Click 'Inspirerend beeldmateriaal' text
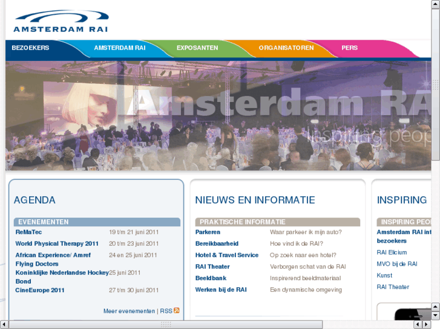The height and width of the screenshot is (329, 440). [x=305, y=278]
